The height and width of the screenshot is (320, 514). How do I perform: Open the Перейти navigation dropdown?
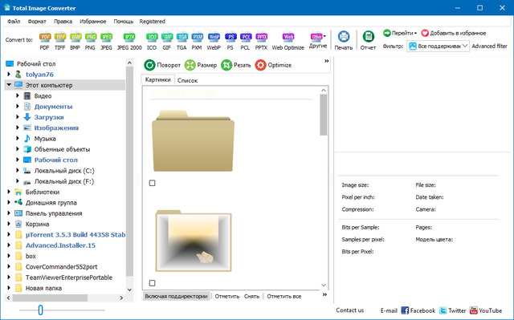[x=400, y=33]
